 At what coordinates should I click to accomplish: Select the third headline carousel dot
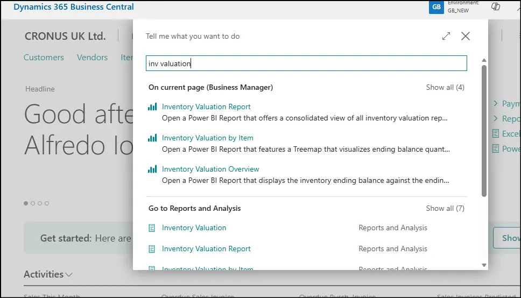coord(40,203)
